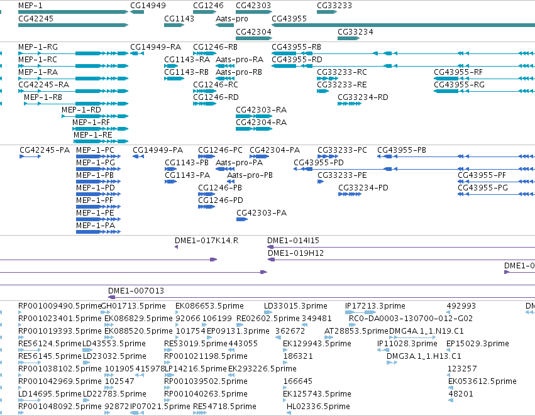
Task: Click EST label EK086653.5prime
Action: click(x=209, y=306)
